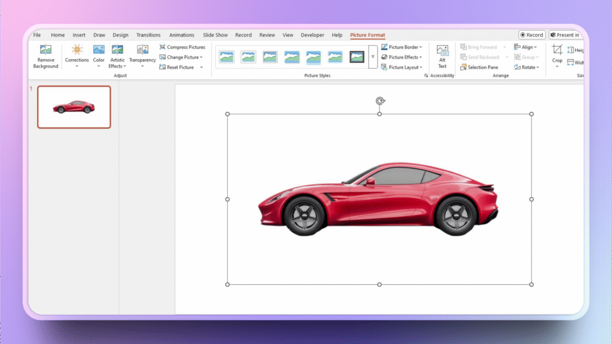Click the Record button at top right
Viewport: 612px width, 344px height.
pyautogui.click(x=531, y=35)
